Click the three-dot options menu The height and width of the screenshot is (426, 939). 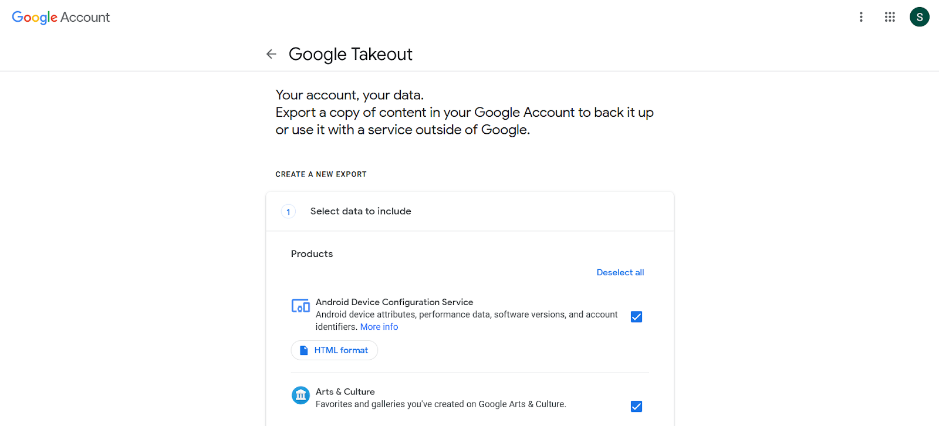pyautogui.click(x=861, y=17)
